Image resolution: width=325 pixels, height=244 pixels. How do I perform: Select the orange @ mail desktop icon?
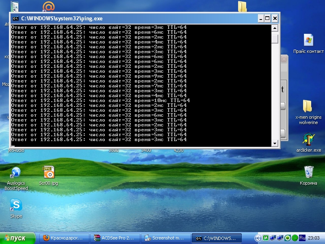point(48,6)
